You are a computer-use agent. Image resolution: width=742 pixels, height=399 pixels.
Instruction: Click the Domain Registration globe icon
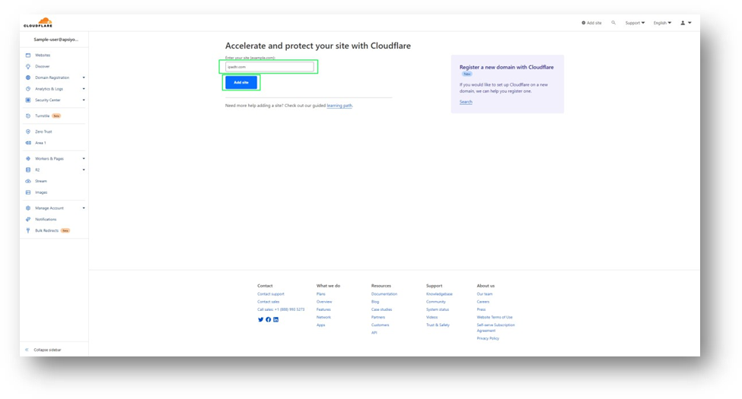(28, 78)
